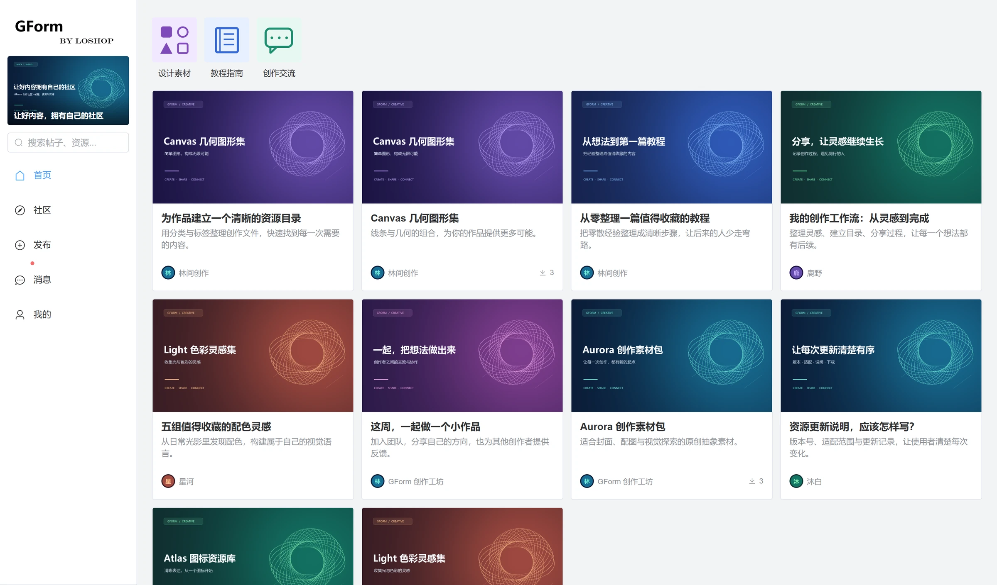Click the magnifier icon in search box
This screenshot has height=585, width=997.
pyautogui.click(x=19, y=143)
